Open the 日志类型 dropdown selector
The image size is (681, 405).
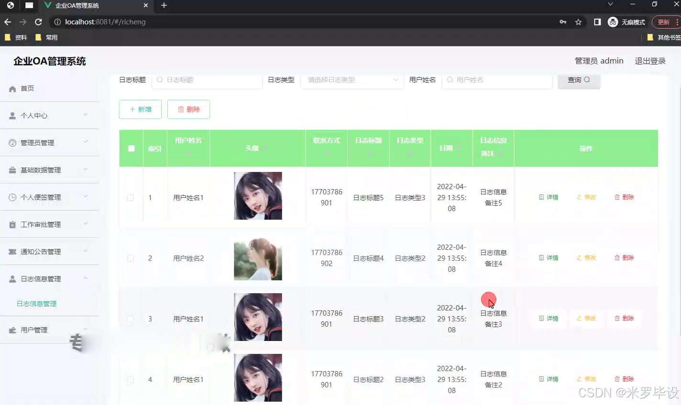352,80
